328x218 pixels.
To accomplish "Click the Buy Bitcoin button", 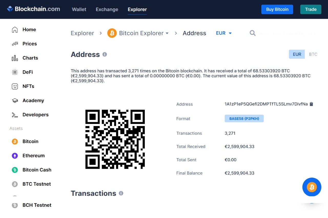I will (277, 9).
